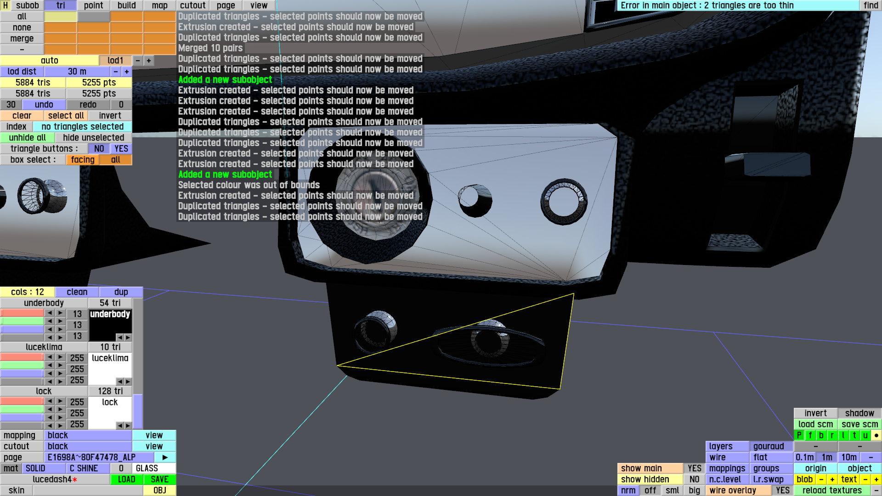
Task: Switch to the point mode tab
Action: tap(93, 6)
